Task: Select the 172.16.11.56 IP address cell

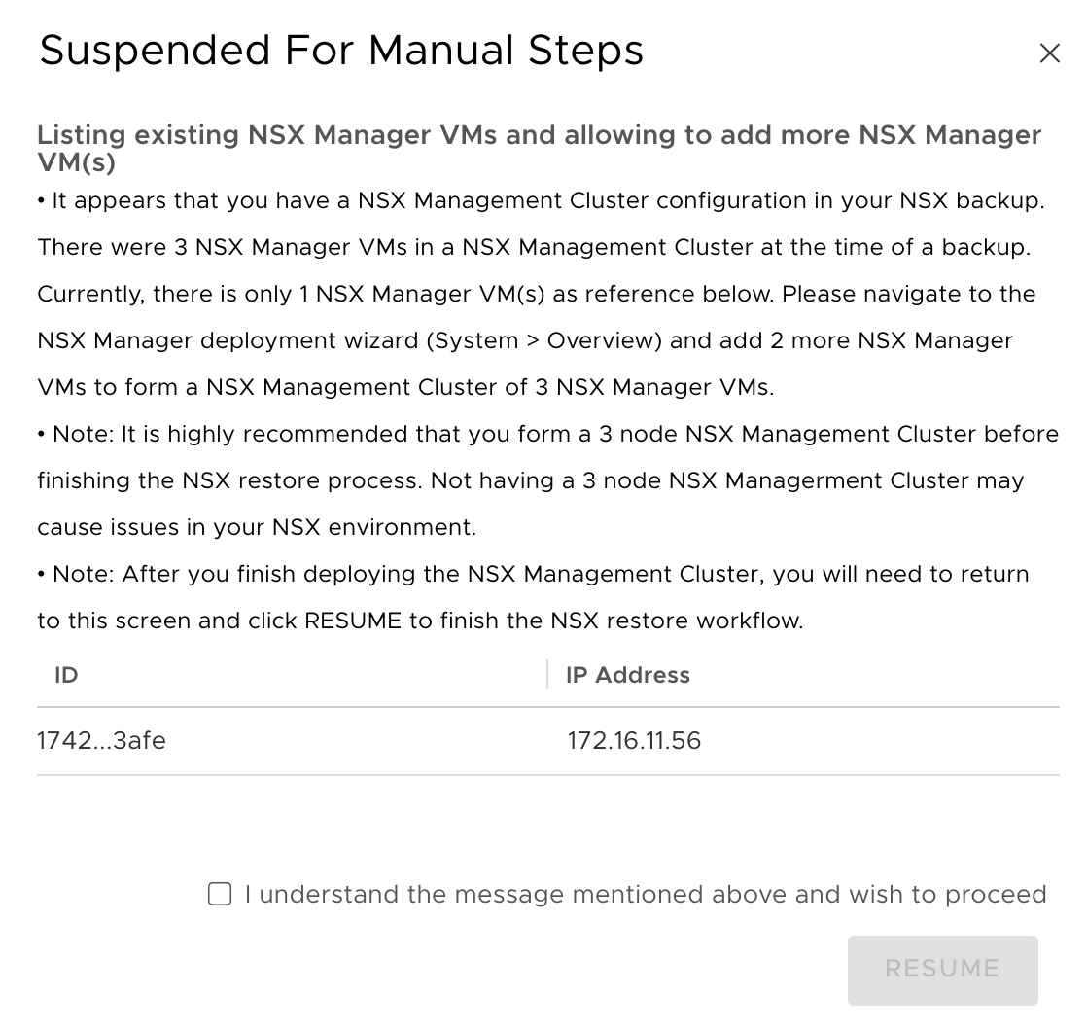Action: coord(634,741)
